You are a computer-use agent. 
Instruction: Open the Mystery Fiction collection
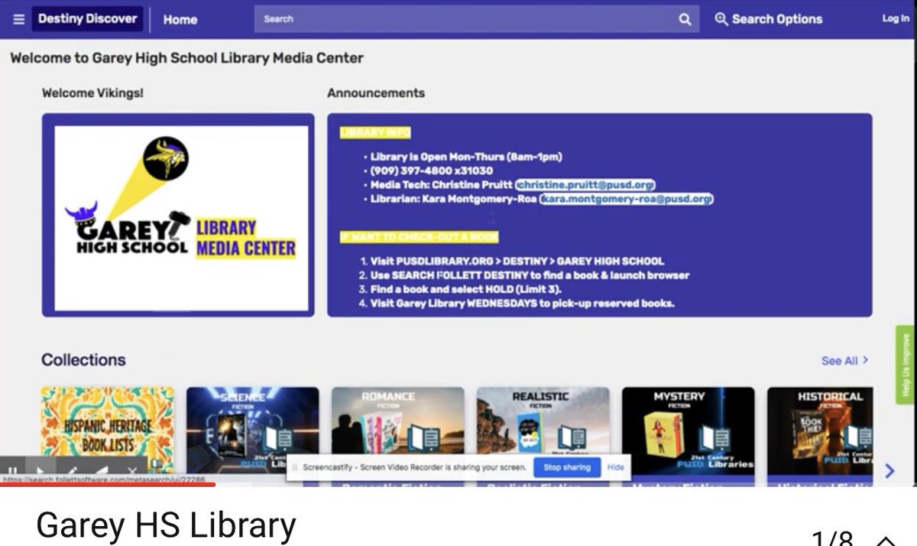tap(689, 434)
